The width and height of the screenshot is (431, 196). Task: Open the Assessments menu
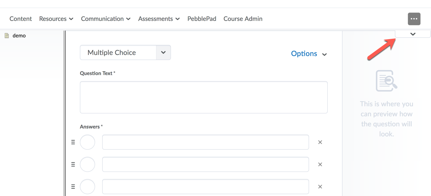tap(159, 19)
